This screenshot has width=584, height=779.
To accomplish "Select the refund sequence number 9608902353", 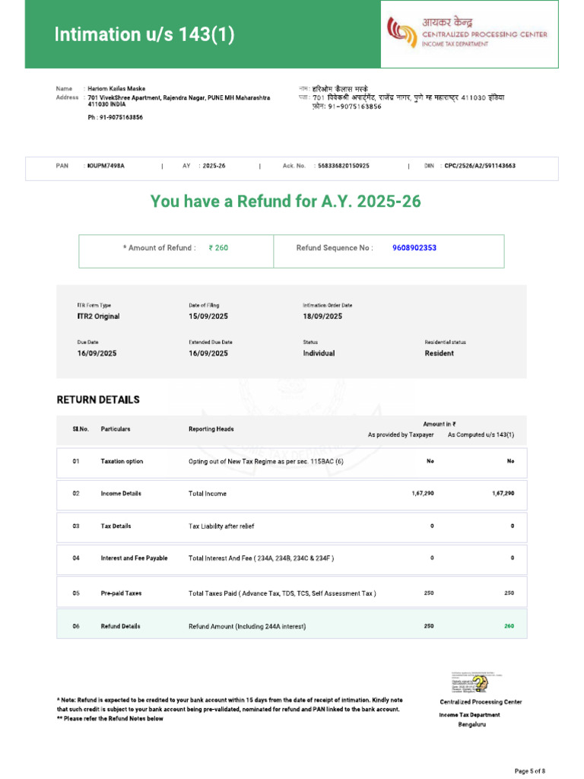I will point(414,248).
